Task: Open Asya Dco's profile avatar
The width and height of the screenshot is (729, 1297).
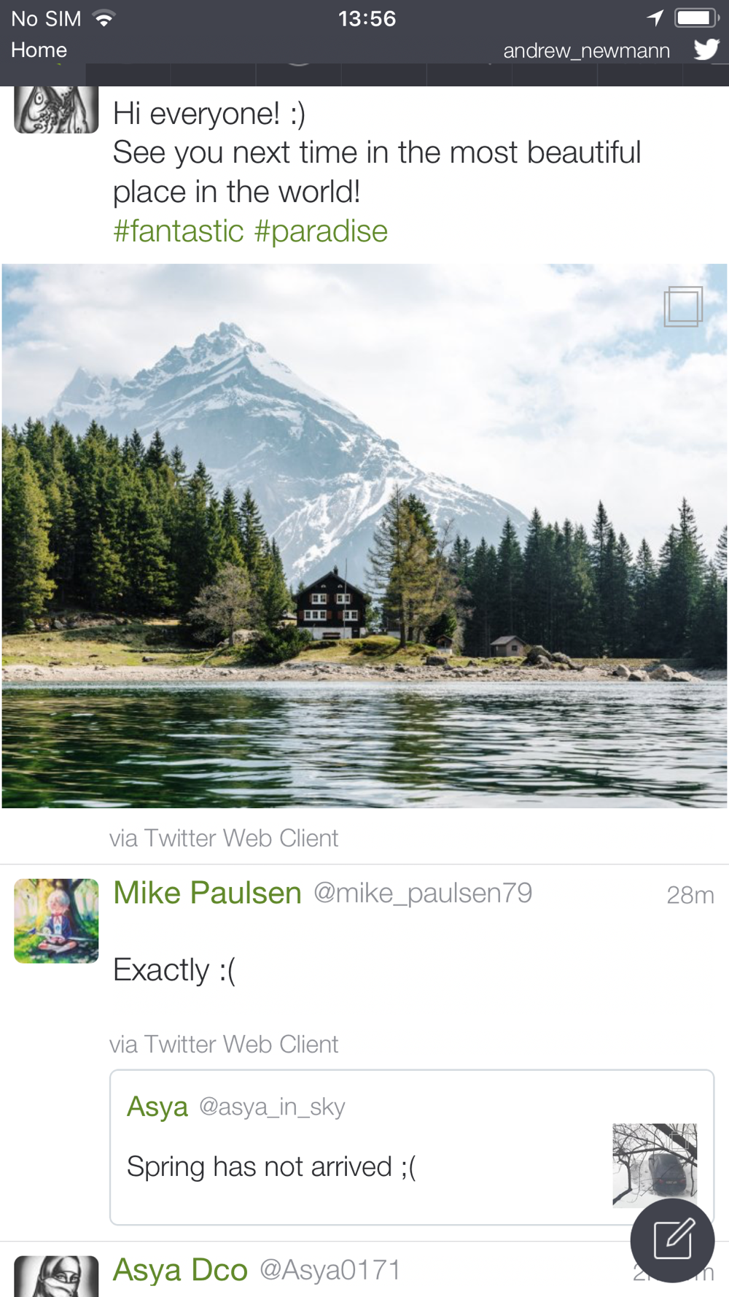Action: click(56, 1276)
